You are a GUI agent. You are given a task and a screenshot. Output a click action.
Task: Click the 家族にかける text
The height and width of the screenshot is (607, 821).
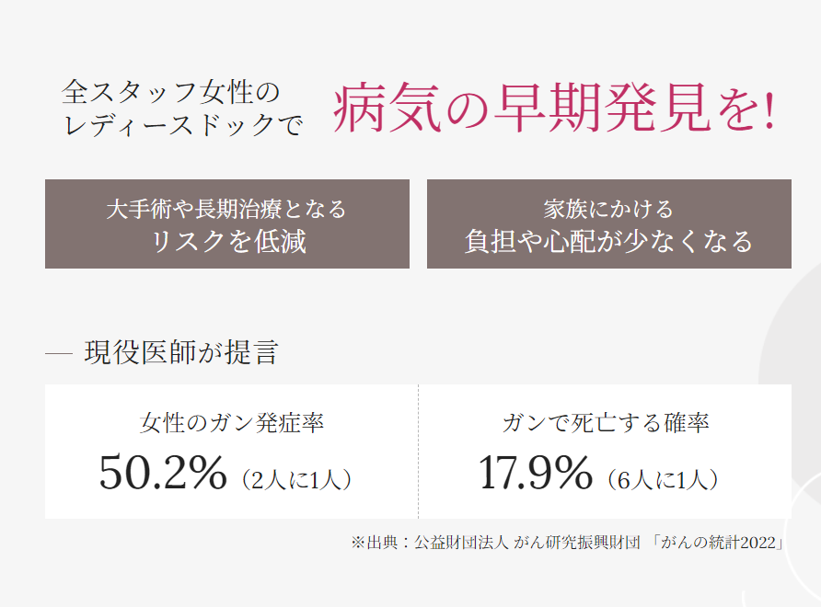608,209
